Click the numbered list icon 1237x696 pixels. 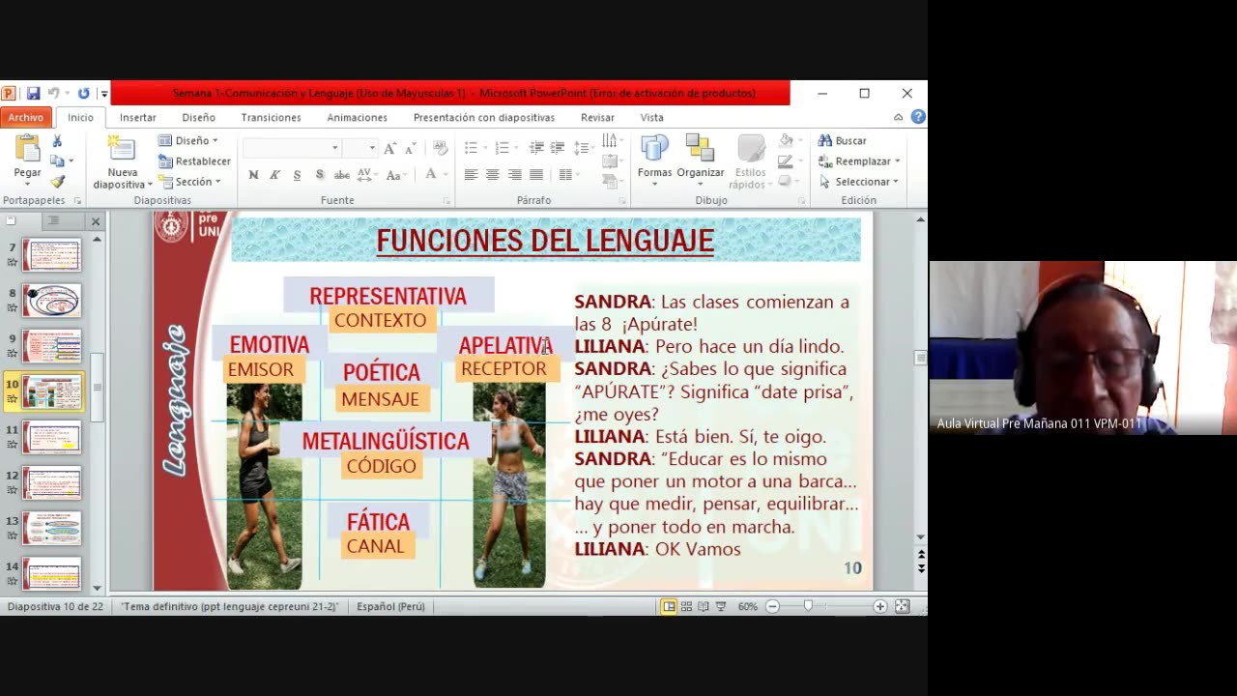[504, 148]
